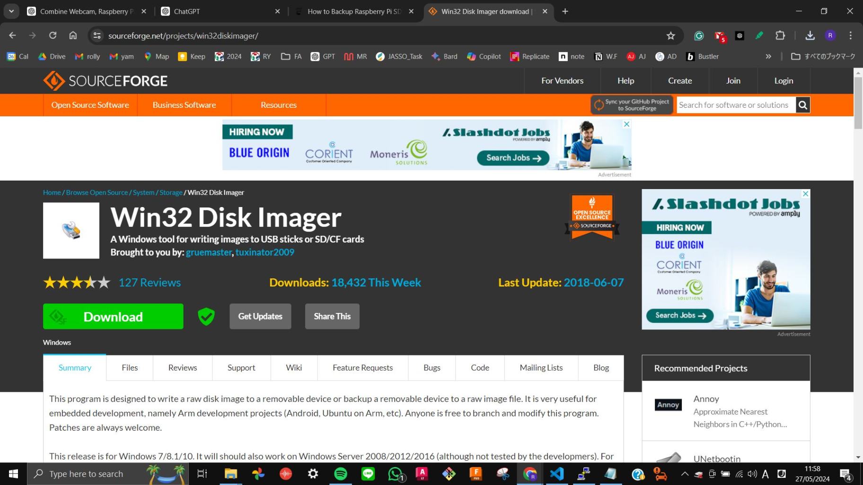Open the browser home page
The height and width of the screenshot is (485, 863).
73,35
